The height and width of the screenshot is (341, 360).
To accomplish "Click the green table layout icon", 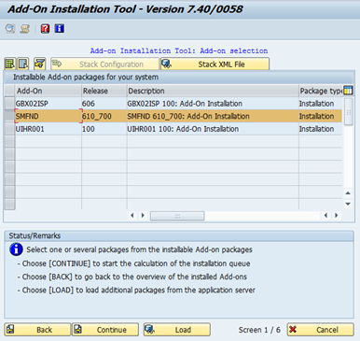I will (x=10, y=64).
